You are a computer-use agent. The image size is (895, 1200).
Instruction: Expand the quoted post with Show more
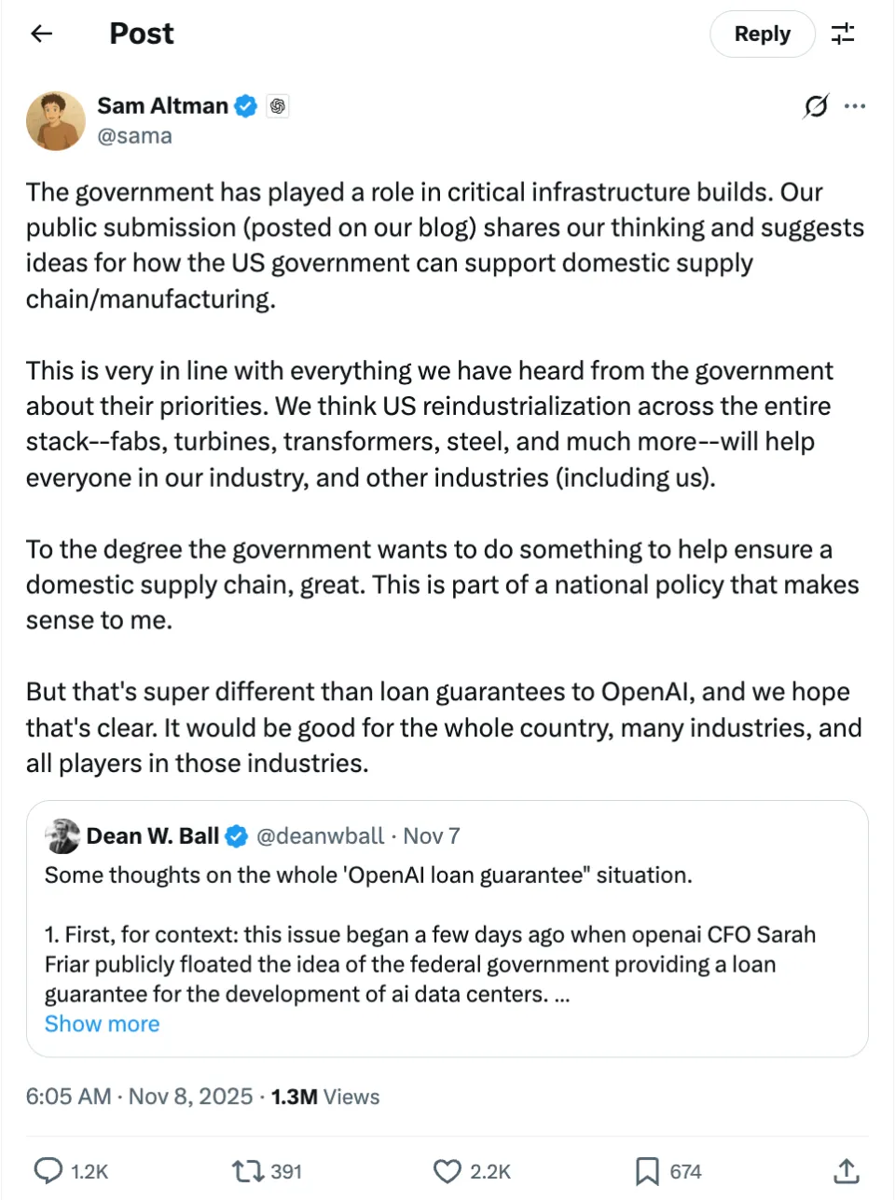click(x=103, y=1024)
